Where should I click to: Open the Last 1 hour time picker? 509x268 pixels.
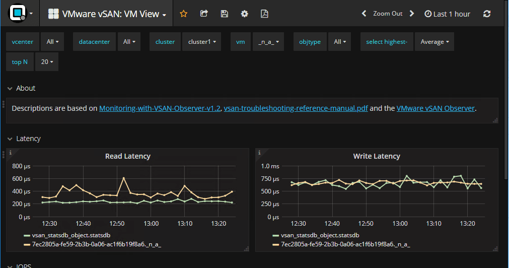447,14
